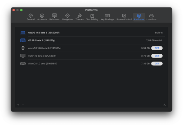Viewport: 183px width, 126px height.
Task: Click the iOS devices icon
Action: pos(23,40)
